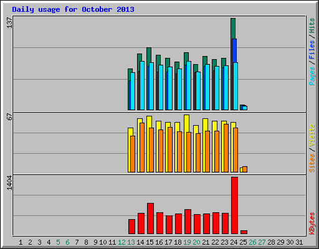
Task: Click the Files legend label
Action: pos(312,50)
